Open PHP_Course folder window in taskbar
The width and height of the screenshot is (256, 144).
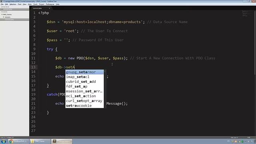[x=40, y=141]
